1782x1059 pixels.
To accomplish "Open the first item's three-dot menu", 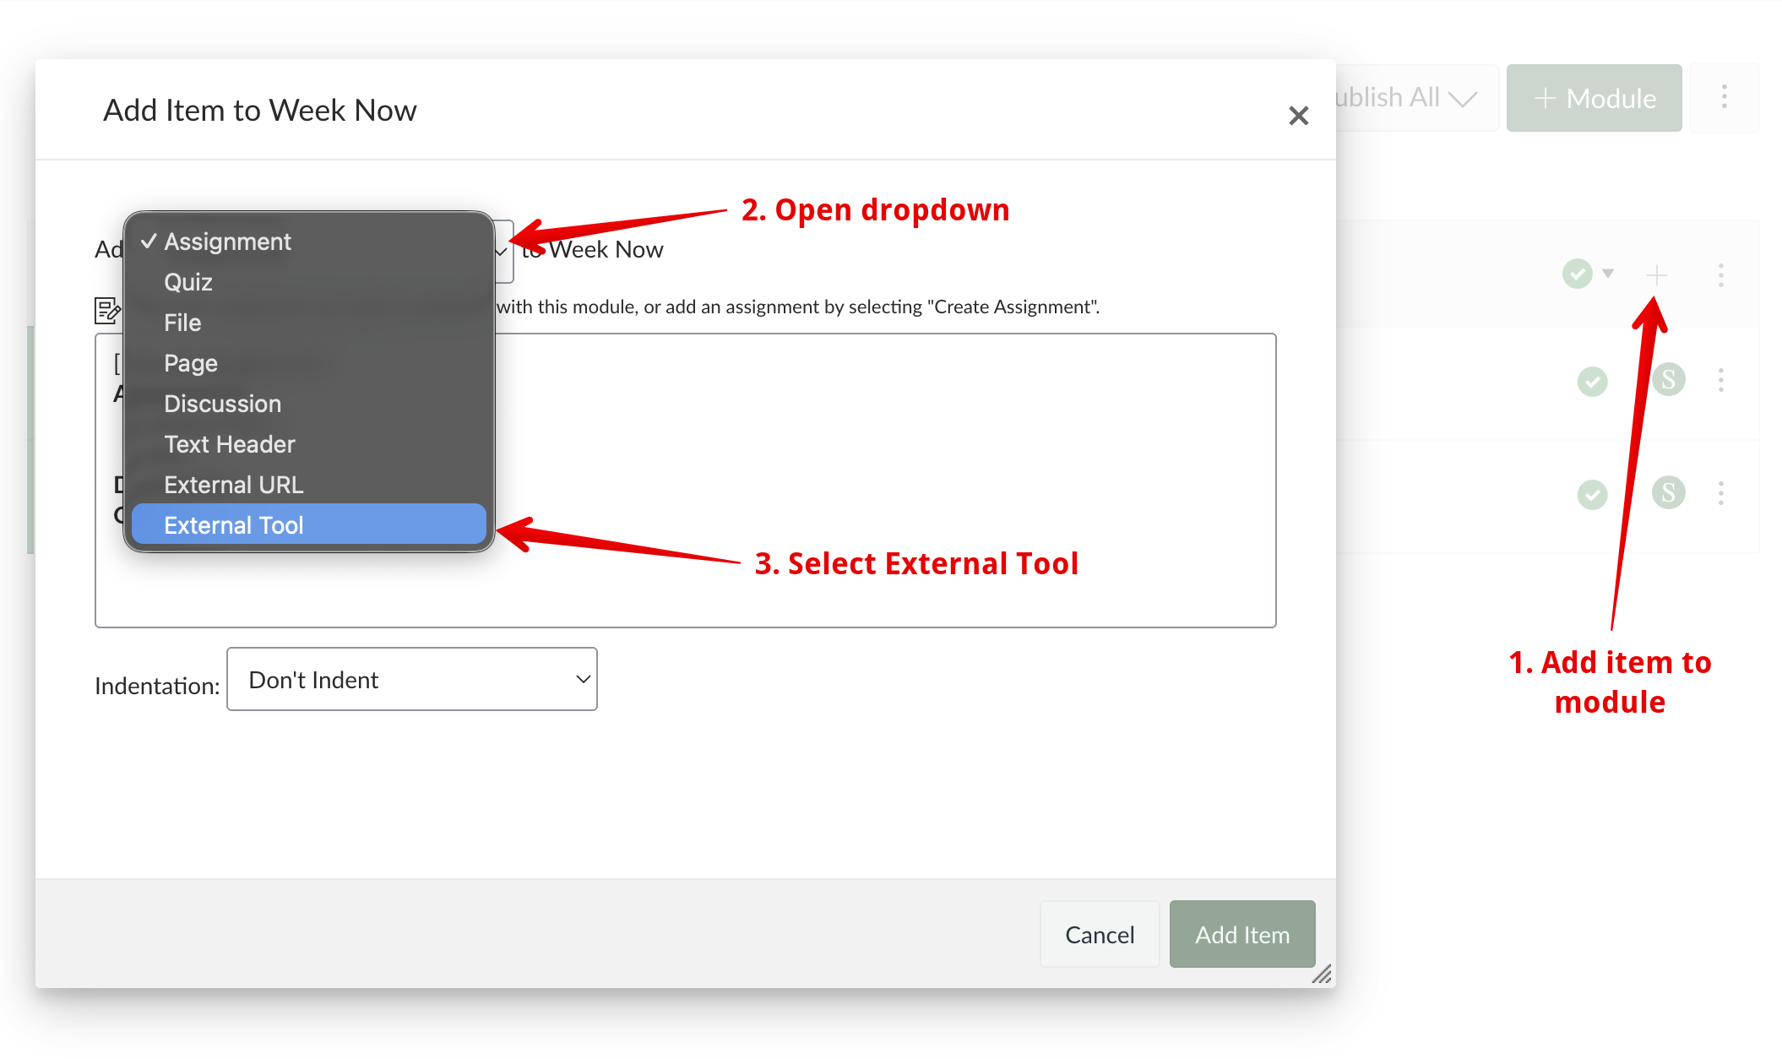I will coord(1720,380).
